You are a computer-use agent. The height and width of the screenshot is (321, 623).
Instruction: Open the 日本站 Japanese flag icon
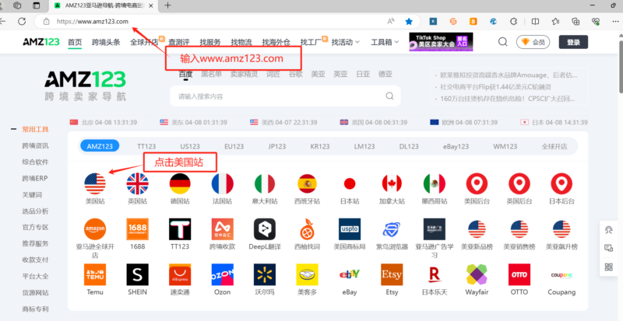350,183
